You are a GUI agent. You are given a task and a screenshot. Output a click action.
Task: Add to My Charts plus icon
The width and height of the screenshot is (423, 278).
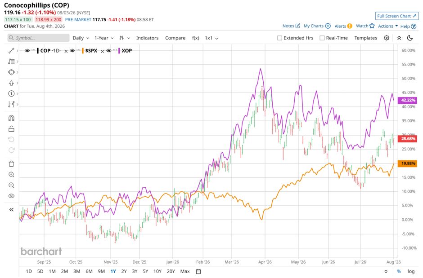click(328, 26)
